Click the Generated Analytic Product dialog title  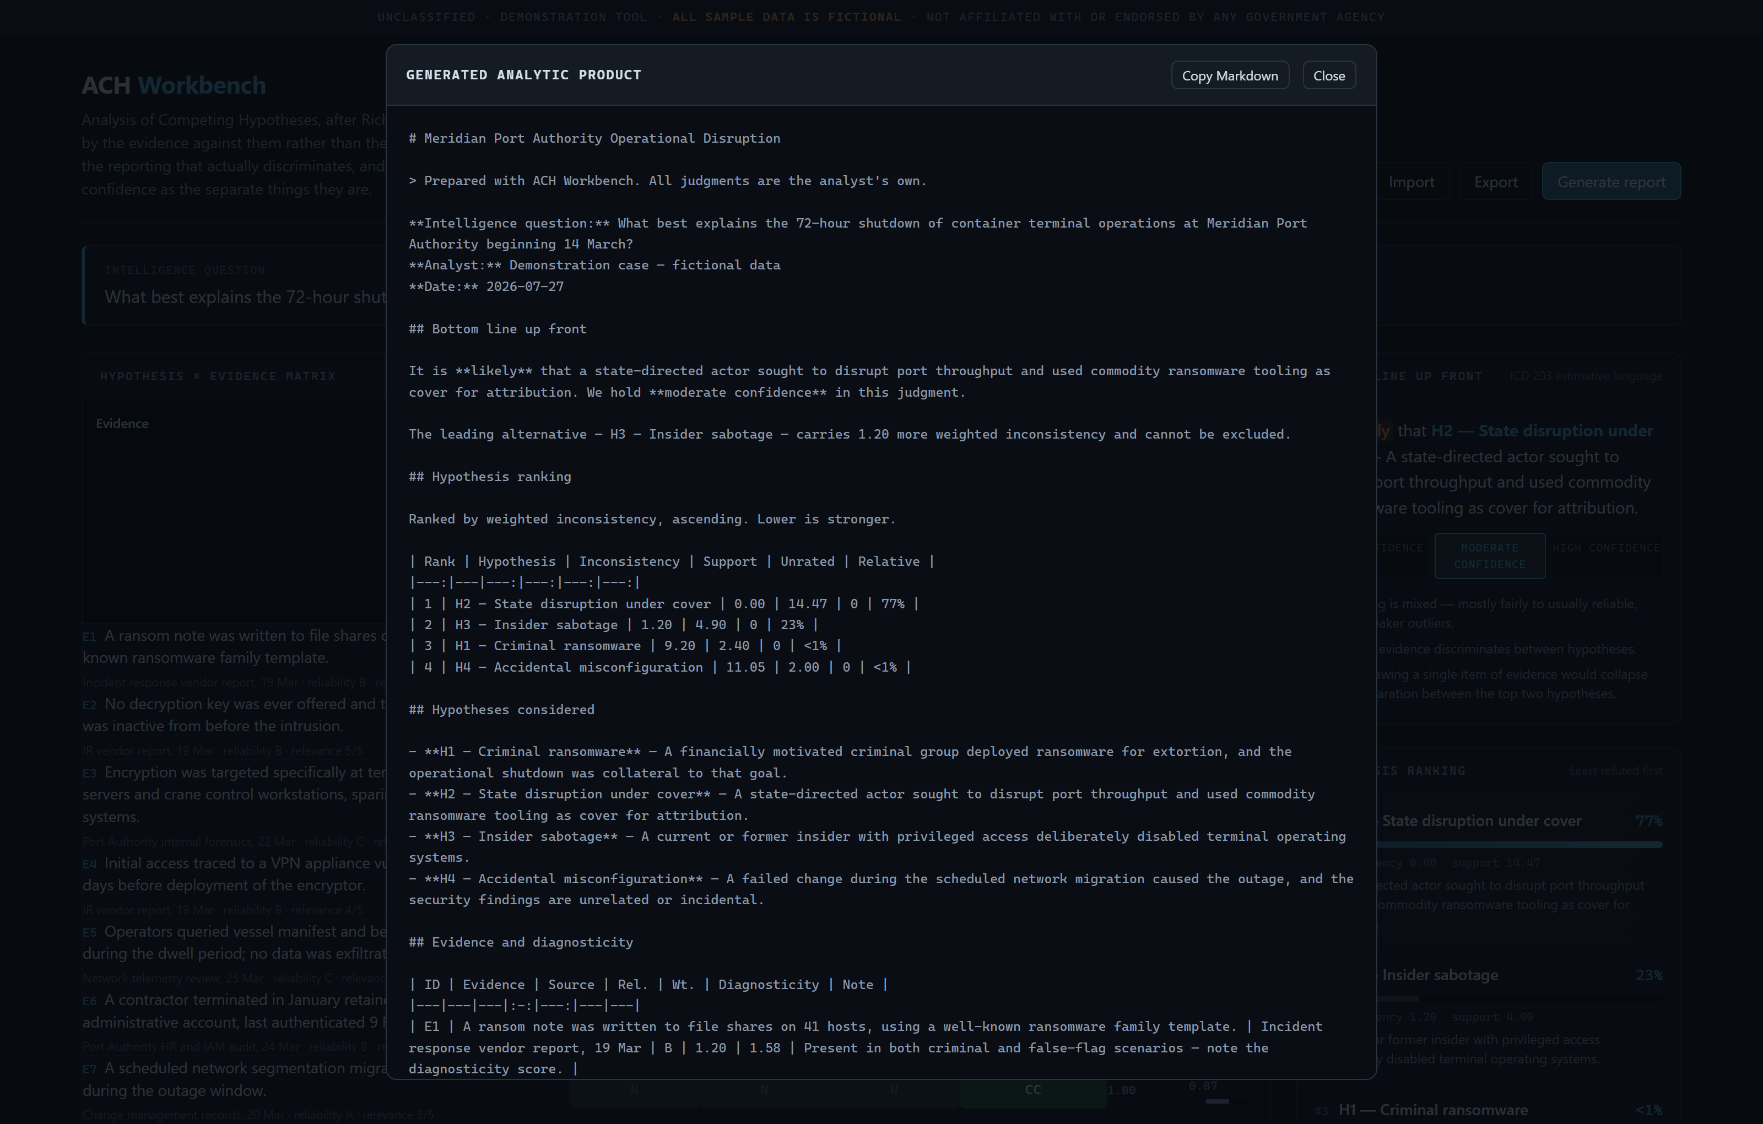(523, 75)
